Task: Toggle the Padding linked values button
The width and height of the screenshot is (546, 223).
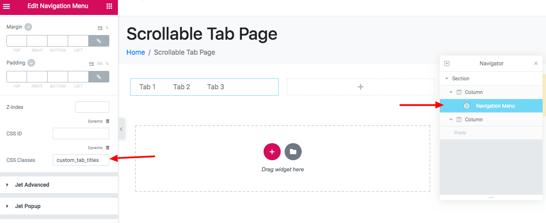Action: tap(99, 77)
